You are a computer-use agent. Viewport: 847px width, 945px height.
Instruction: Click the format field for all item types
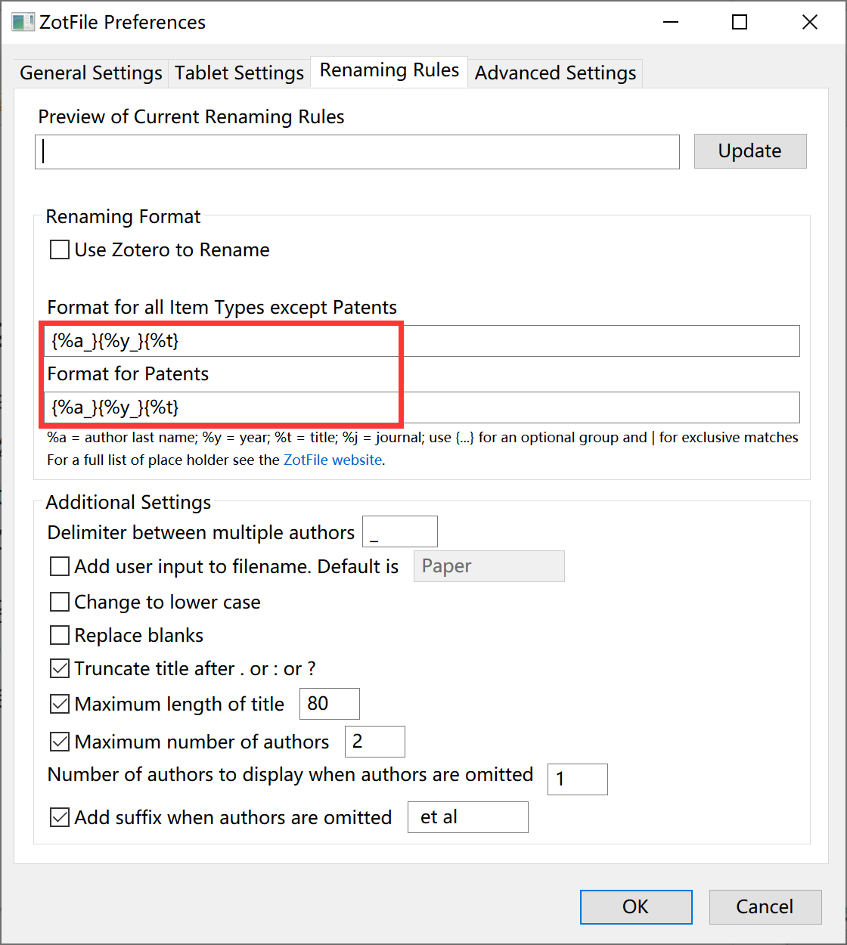point(421,341)
